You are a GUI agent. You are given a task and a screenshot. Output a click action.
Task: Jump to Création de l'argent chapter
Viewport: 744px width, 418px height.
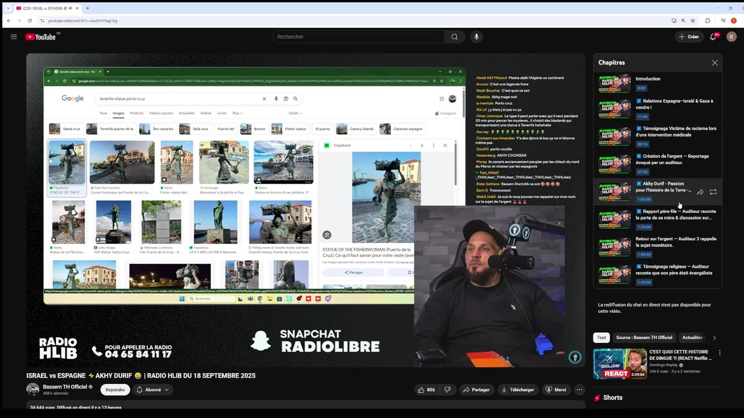[657, 164]
